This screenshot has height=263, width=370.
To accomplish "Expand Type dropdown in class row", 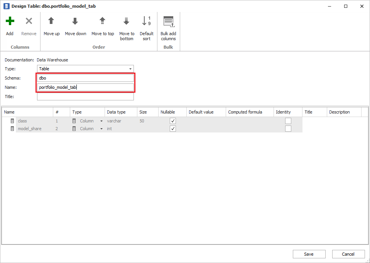I will click(101, 121).
